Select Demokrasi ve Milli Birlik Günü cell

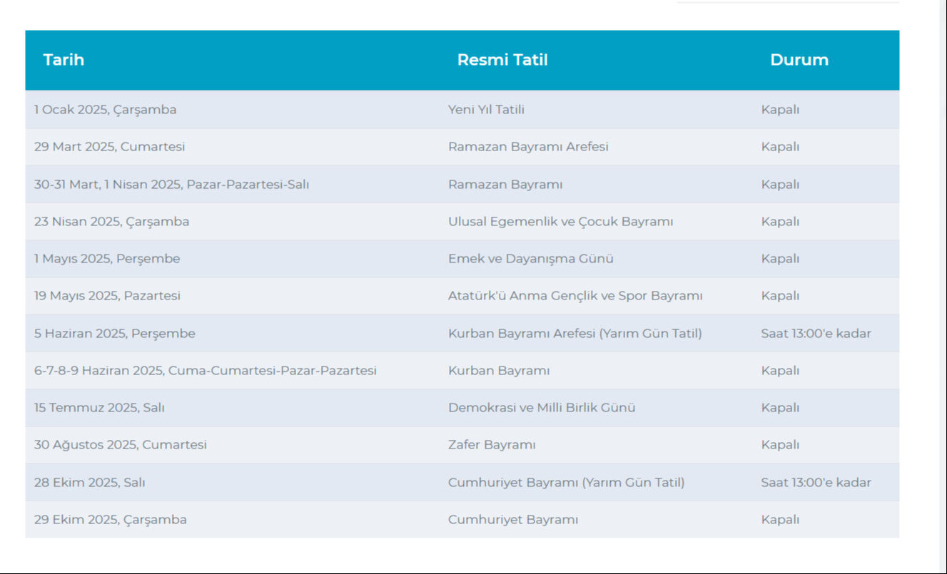(x=542, y=408)
